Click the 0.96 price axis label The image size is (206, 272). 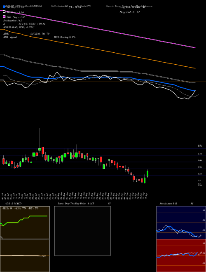pyautogui.click(x=200, y=167)
